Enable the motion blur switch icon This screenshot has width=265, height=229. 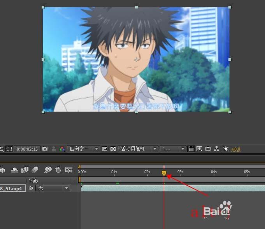point(35,170)
